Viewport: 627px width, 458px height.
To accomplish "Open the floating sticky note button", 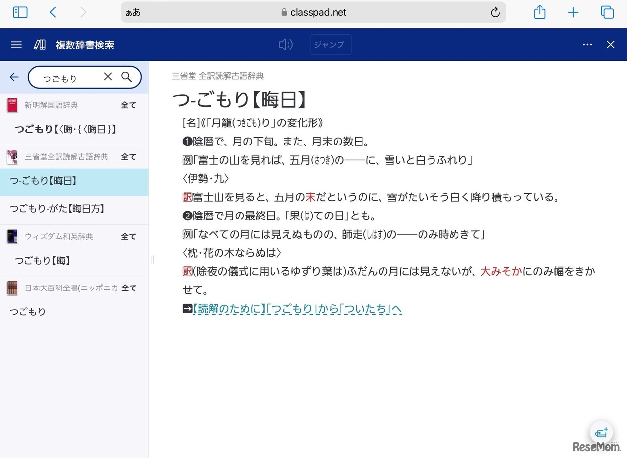I will pos(601,433).
